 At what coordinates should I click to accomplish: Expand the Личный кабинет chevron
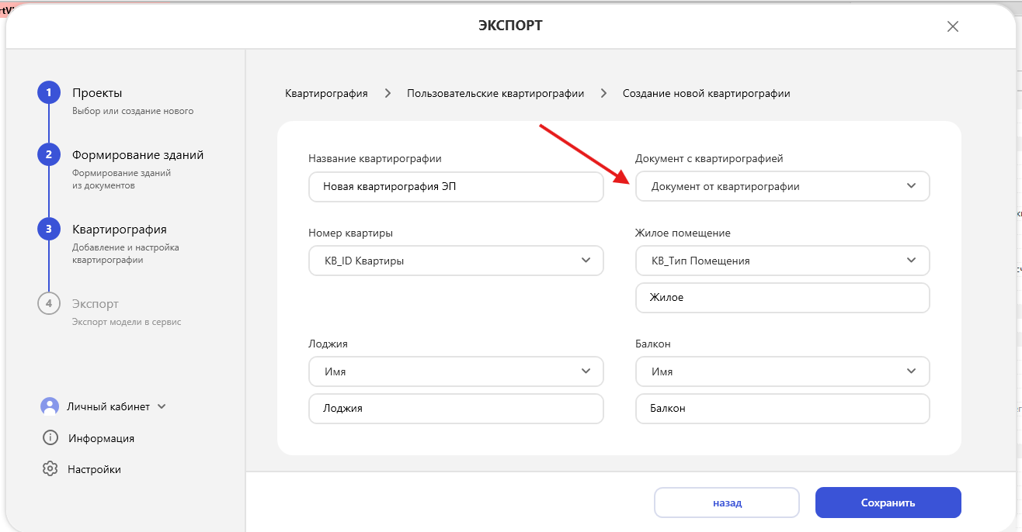click(x=162, y=406)
